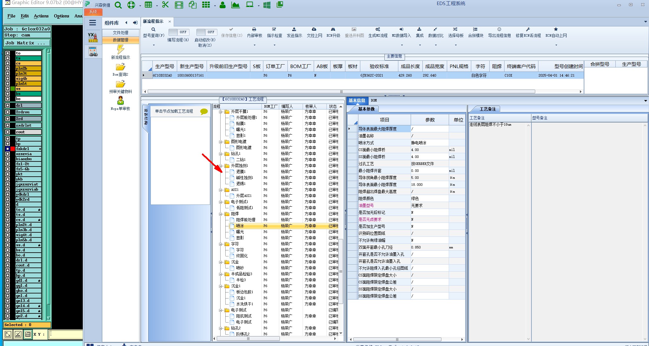Click the 生成MI流程 gears icon

378,29
